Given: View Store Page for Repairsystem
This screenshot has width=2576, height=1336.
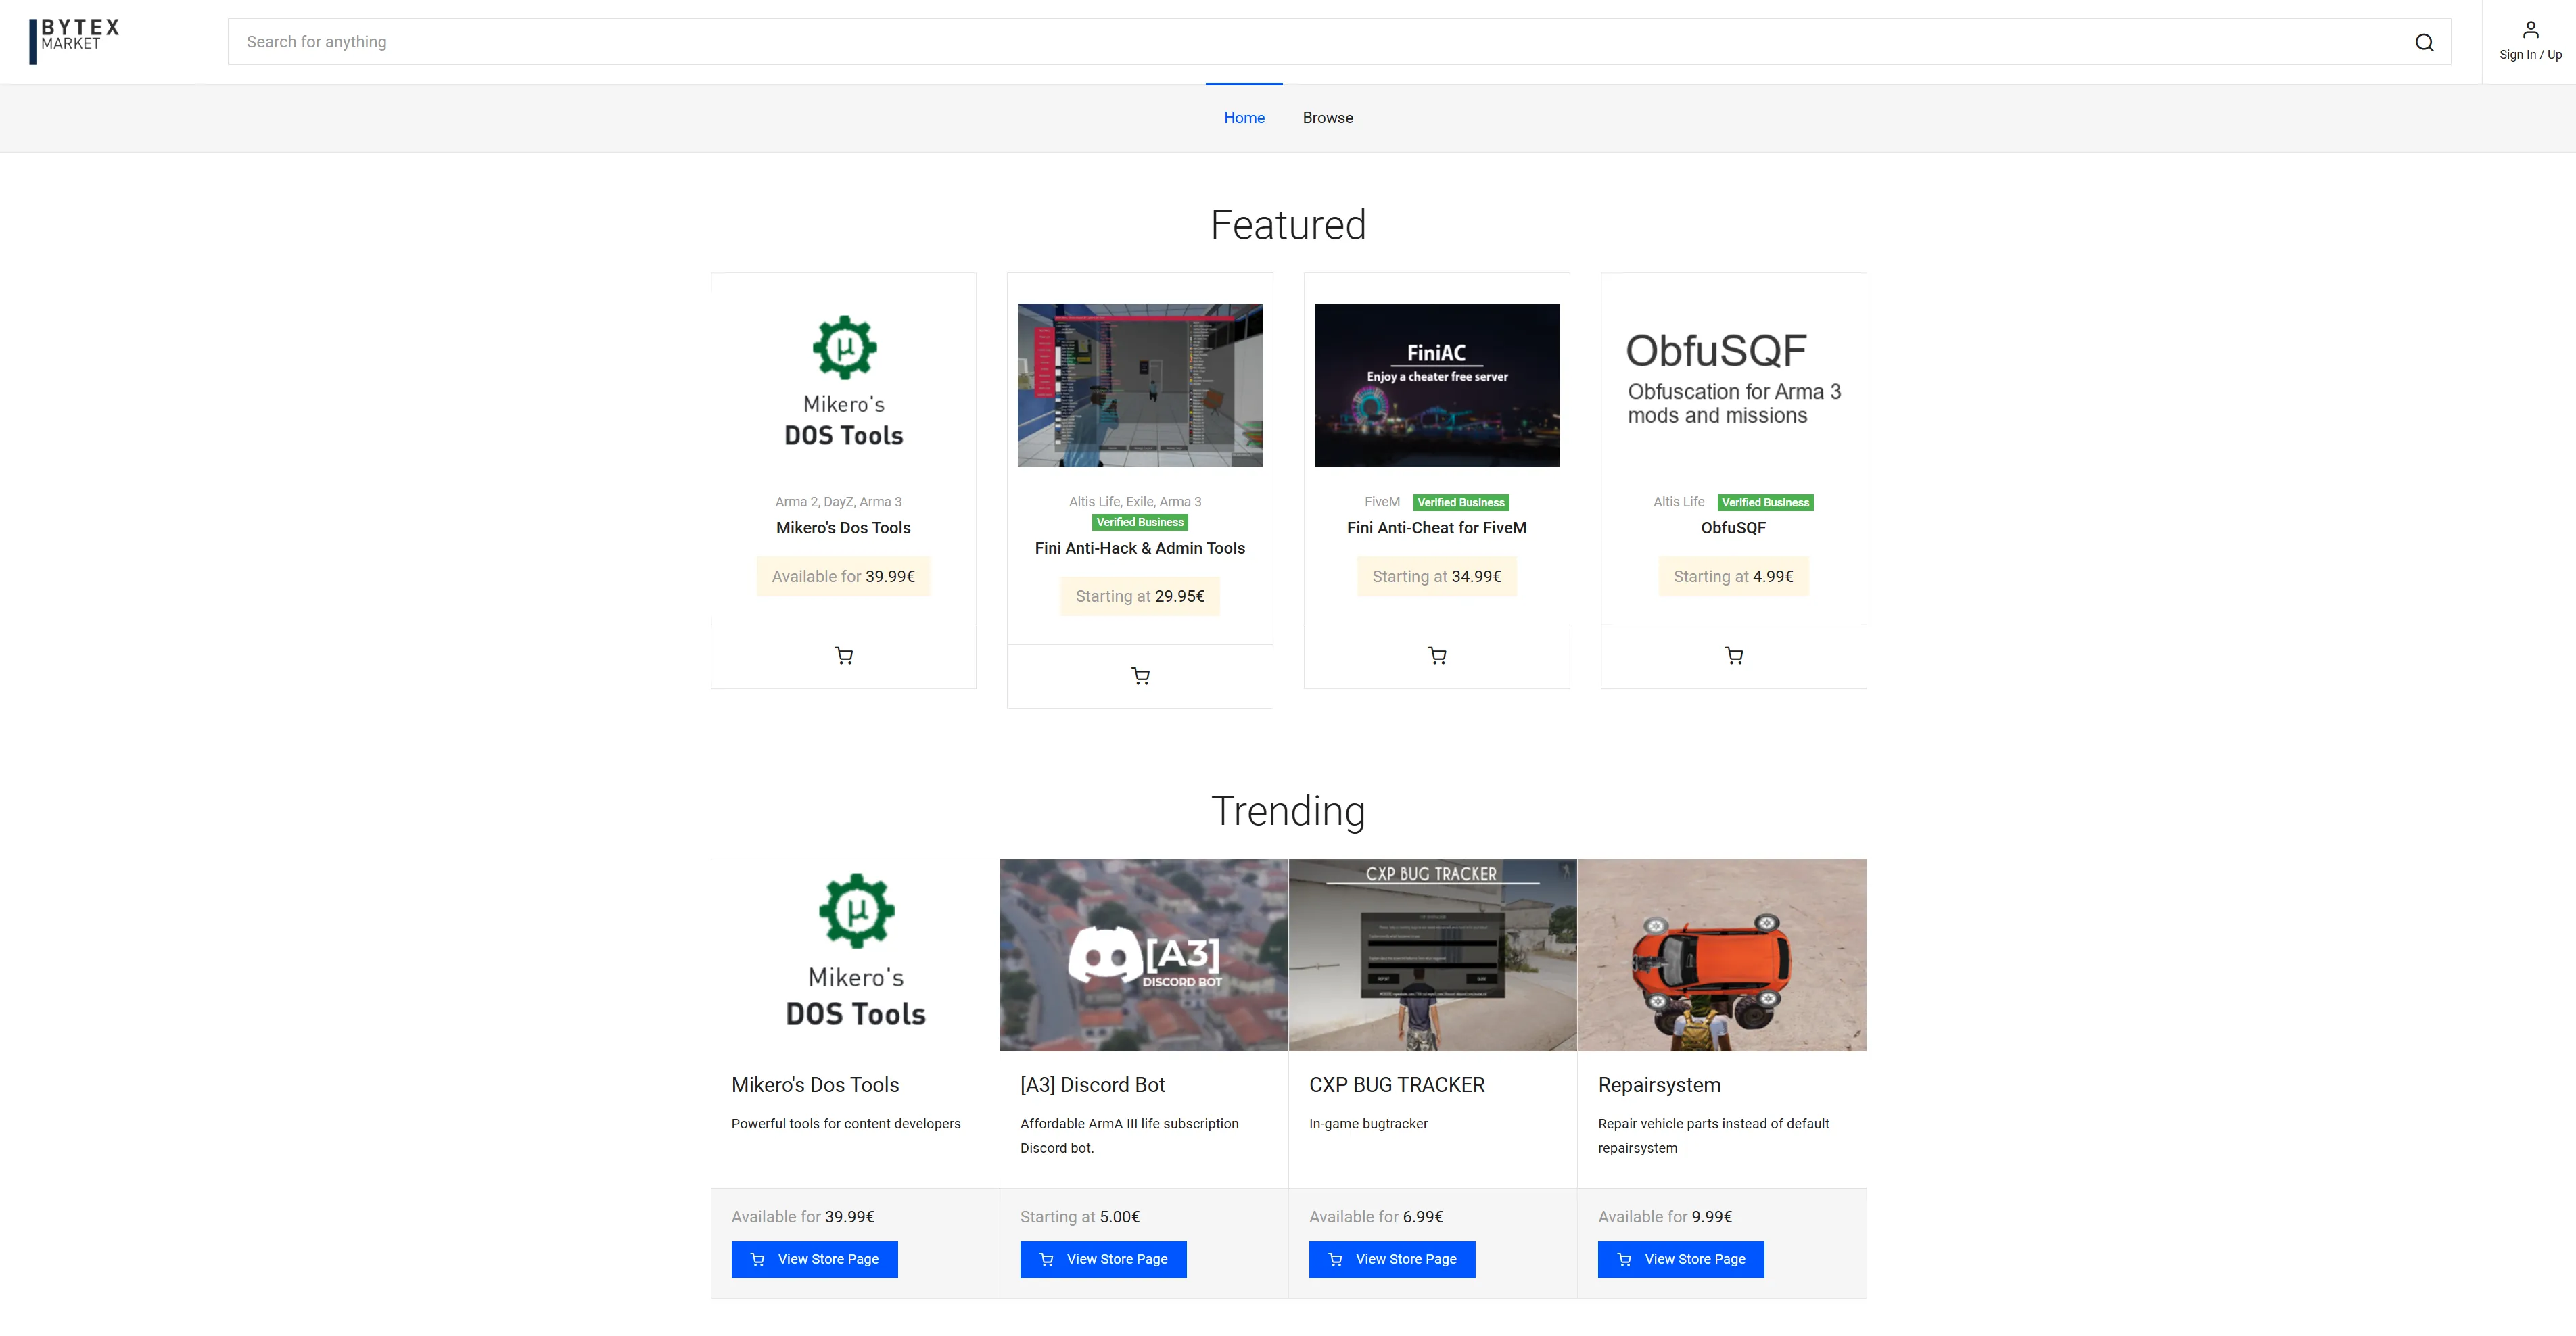Looking at the screenshot, I should pos(1680,1259).
